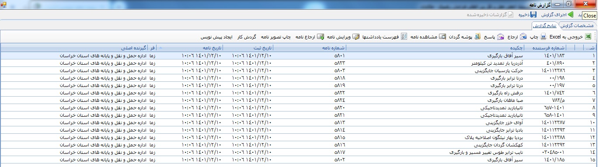
Task: Sort by تاریخ ثبت column header
Action: [x=248, y=48]
